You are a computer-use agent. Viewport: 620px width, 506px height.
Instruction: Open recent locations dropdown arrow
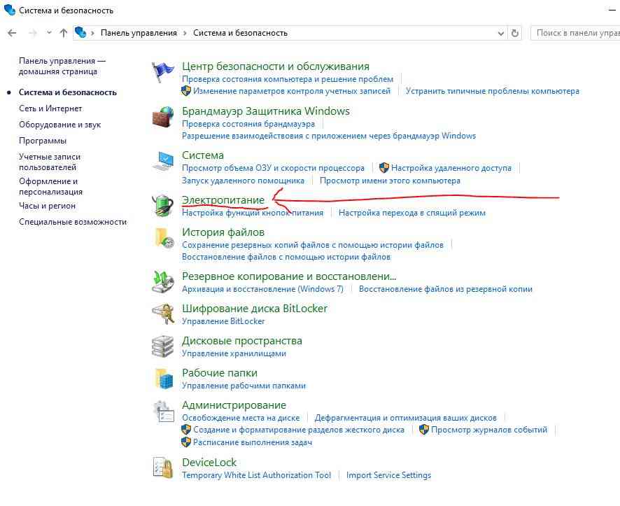tap(49, 33)
